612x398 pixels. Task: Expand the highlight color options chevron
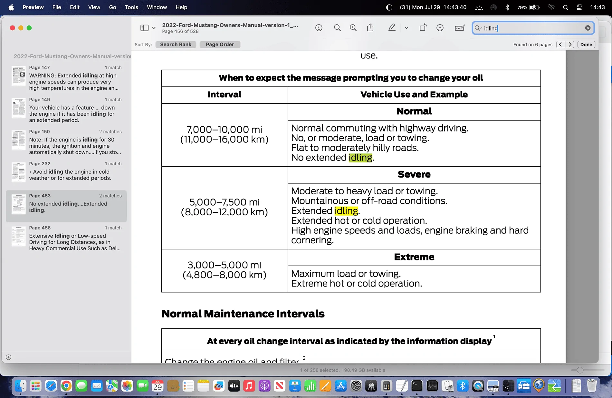point(406,28)
